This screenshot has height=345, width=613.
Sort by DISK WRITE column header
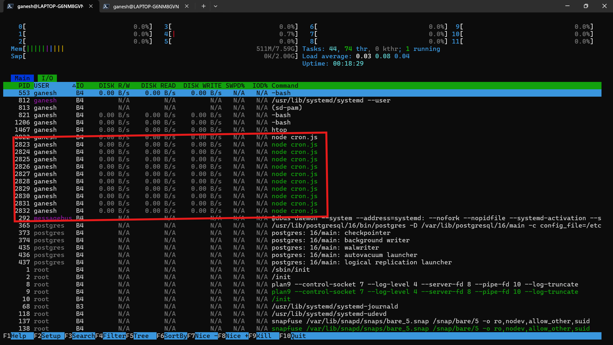[203, 85]
